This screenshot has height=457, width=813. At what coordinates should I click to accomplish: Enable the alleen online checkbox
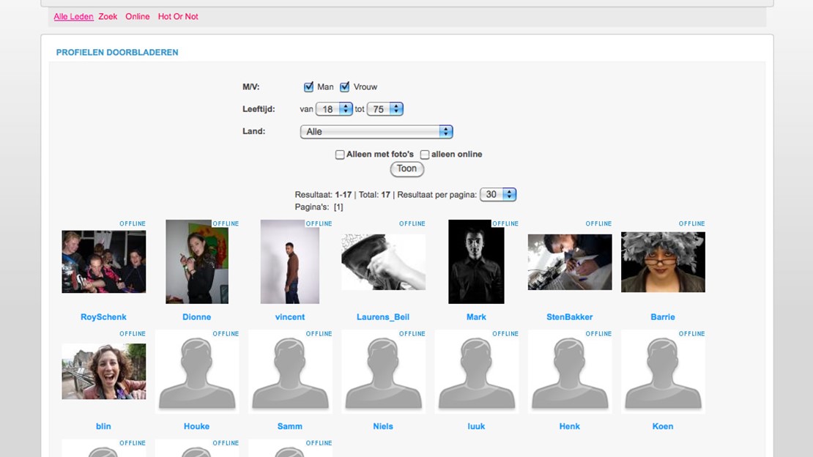pos(425,155)
